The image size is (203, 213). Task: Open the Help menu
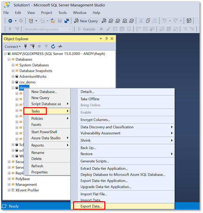97,13
